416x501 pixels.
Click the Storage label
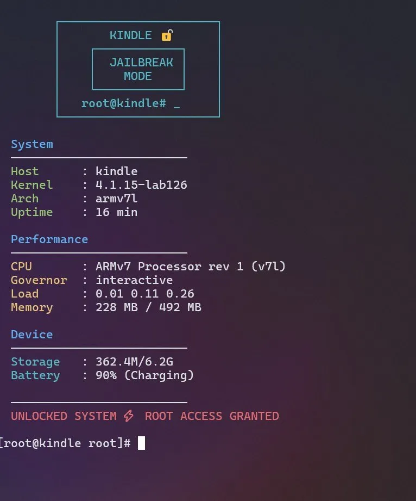click(x=35, y=362)
